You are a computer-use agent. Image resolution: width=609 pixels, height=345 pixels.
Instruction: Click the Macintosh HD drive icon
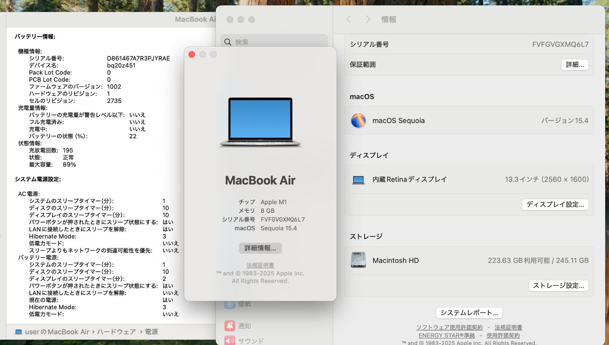358,260
